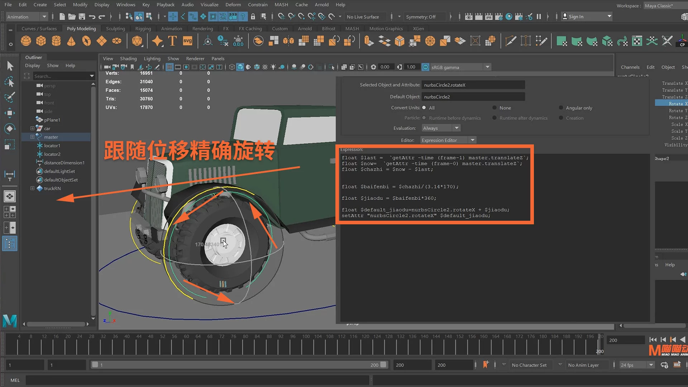This screenshot has height=387, width=688.
Task: Expand the truckRN node in Outliner
Action: [x=32, y=188]
